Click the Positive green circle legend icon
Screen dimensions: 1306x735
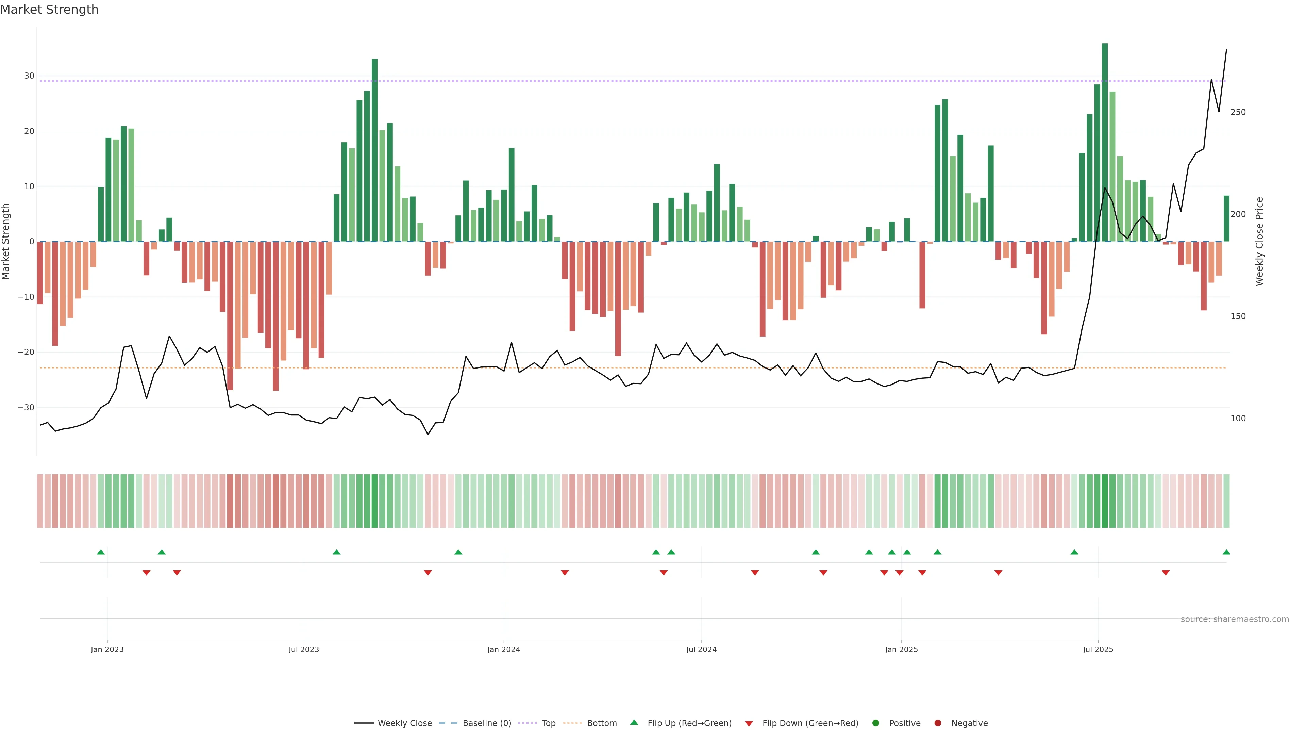pos(875,723)
